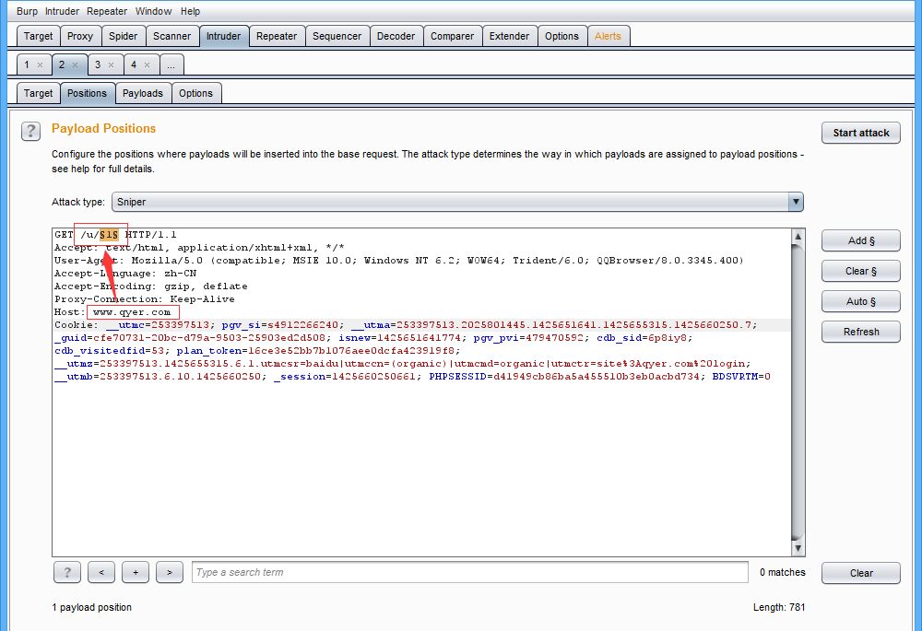The height and width of the screenshot is (631, 922).
Task: Click the Start attack button
Action: coord(861,133)
